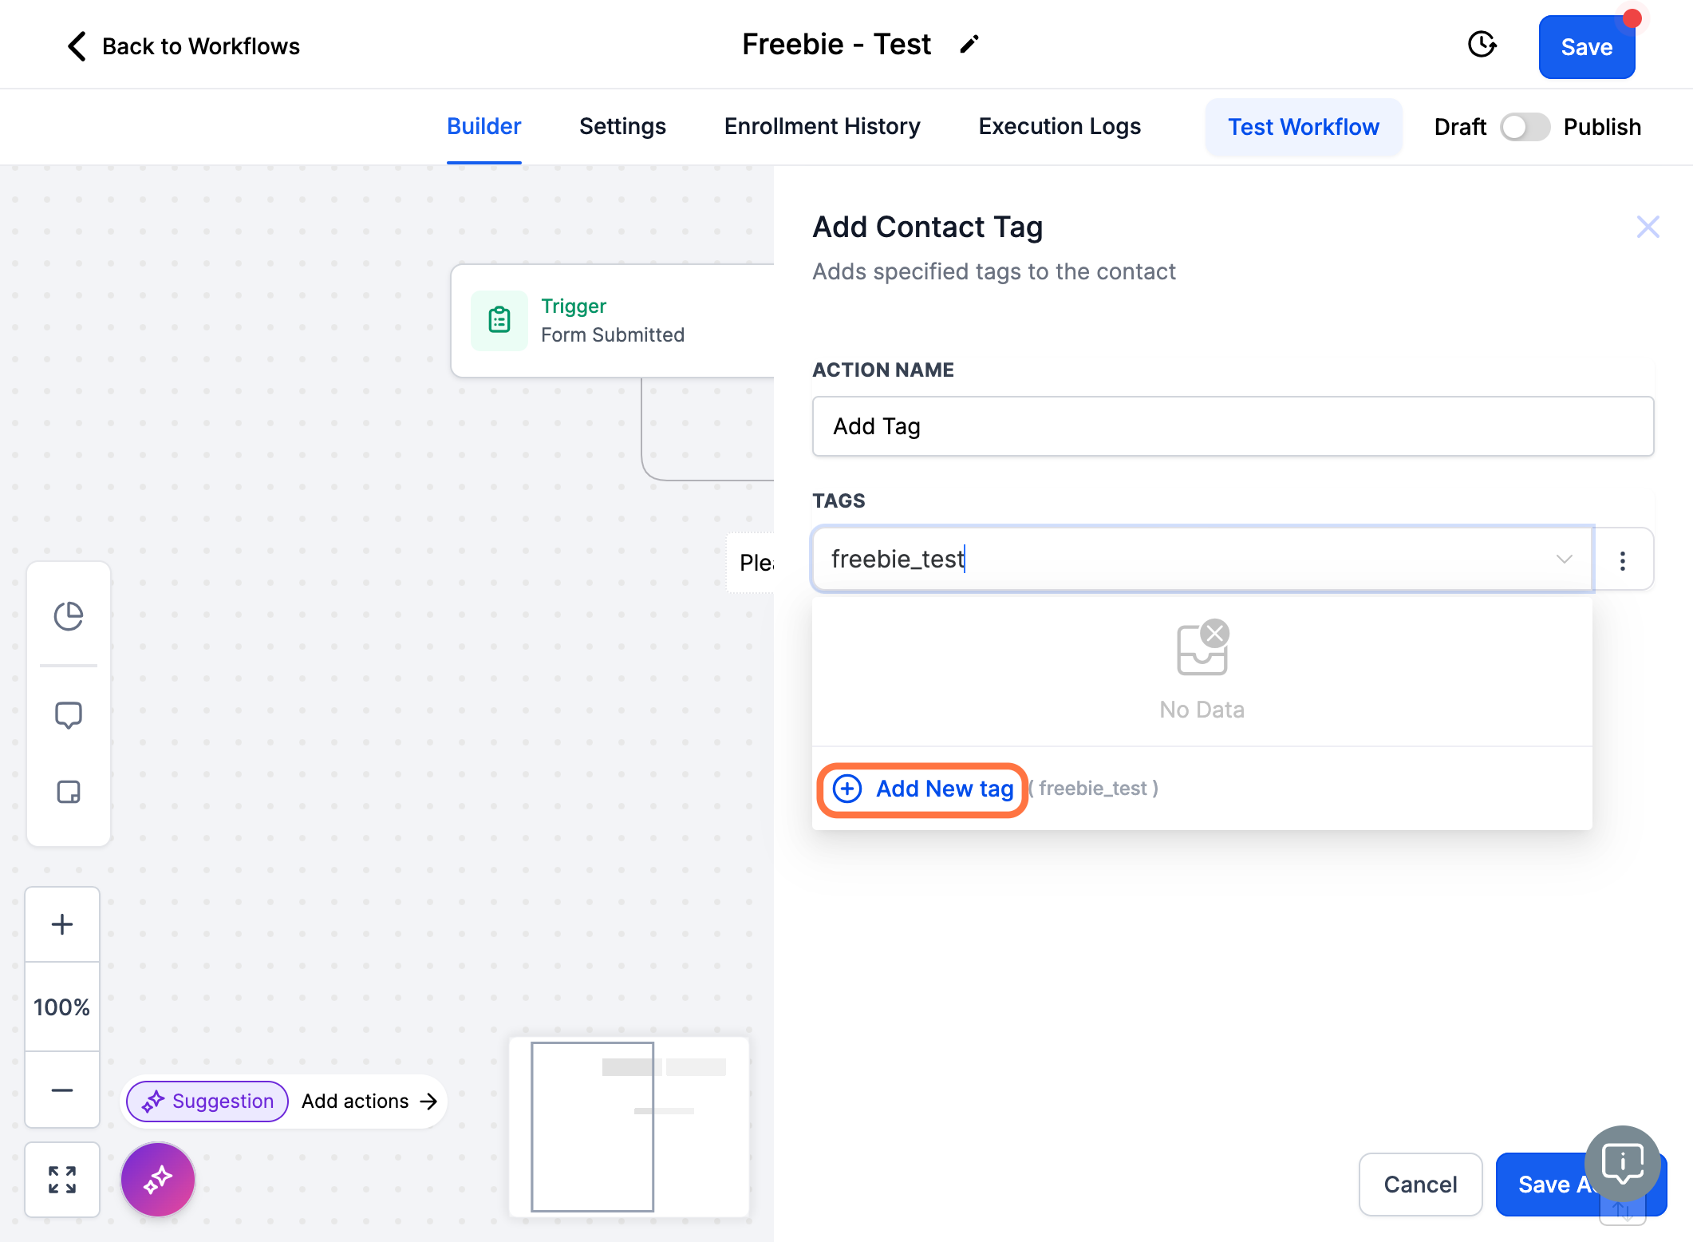This screenshot has height=1242, width=1693.
Task: Open the stats pie chart icon
Action: [69, 616]
